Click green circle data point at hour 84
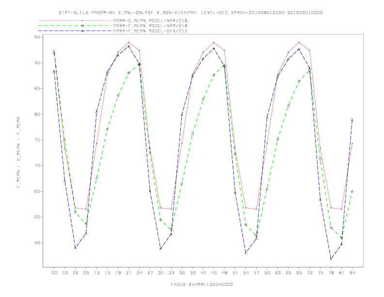The width and height of the screenshot is (384, 297). click(x=352, y=191)
